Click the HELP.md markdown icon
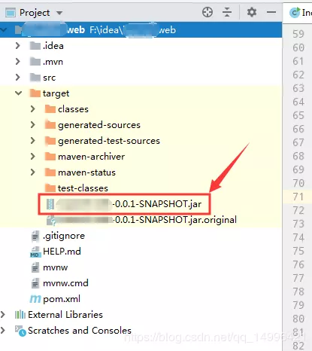312x351 pixels. pos(35,252)
